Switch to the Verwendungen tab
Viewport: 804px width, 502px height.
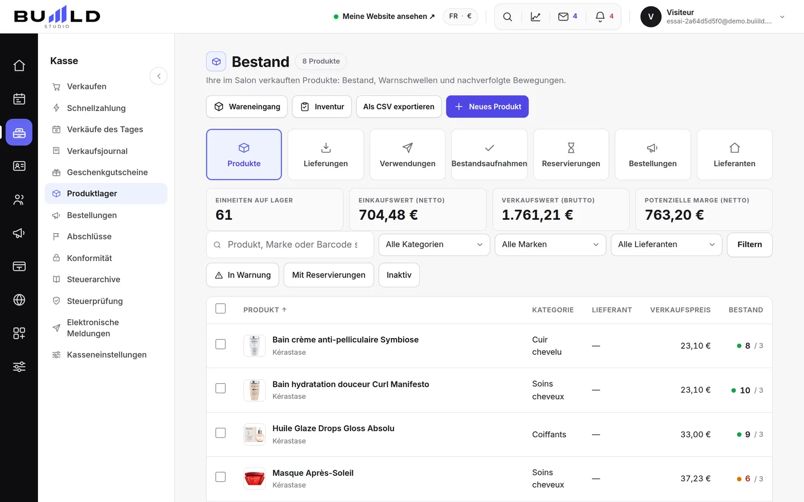click(408, 155)
